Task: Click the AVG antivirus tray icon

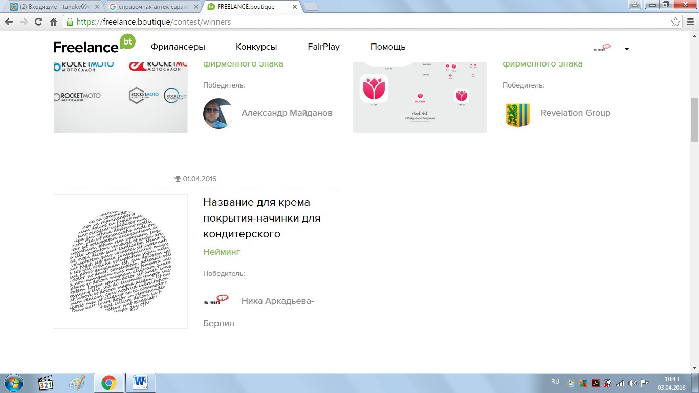Action: tap(583, 383)
